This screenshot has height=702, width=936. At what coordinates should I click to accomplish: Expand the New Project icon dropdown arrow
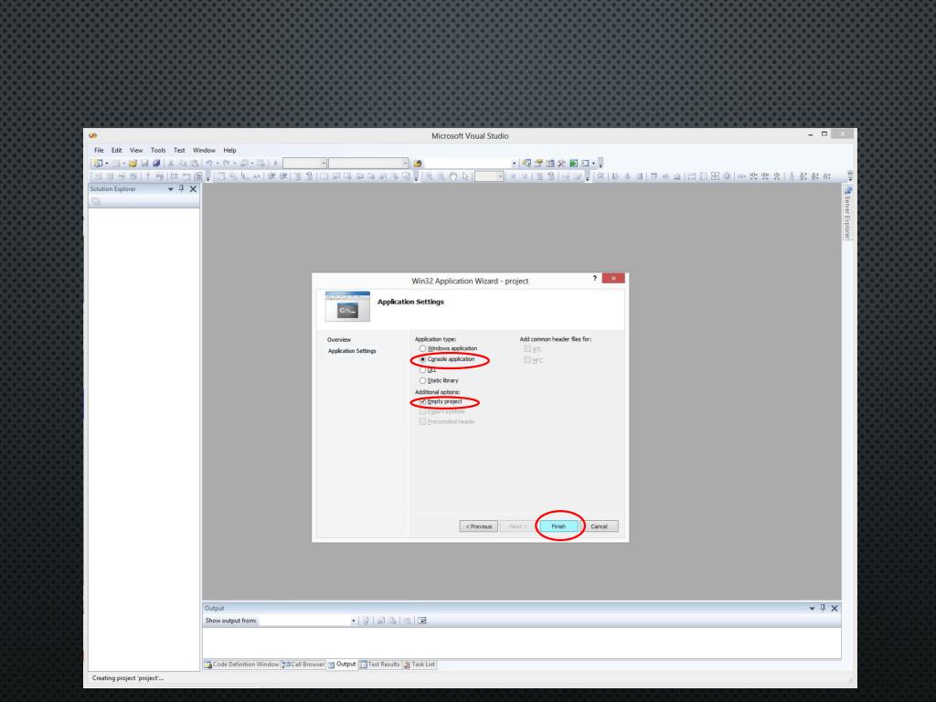(106, 163)
